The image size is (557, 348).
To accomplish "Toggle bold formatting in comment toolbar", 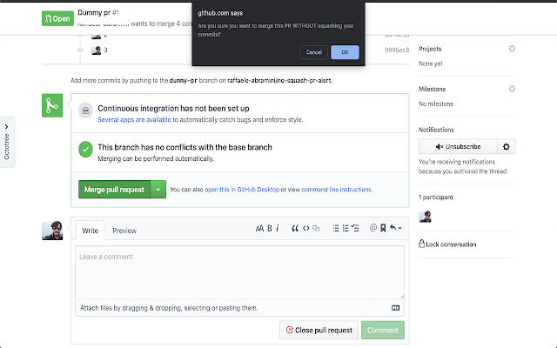I will pos(270,228).
